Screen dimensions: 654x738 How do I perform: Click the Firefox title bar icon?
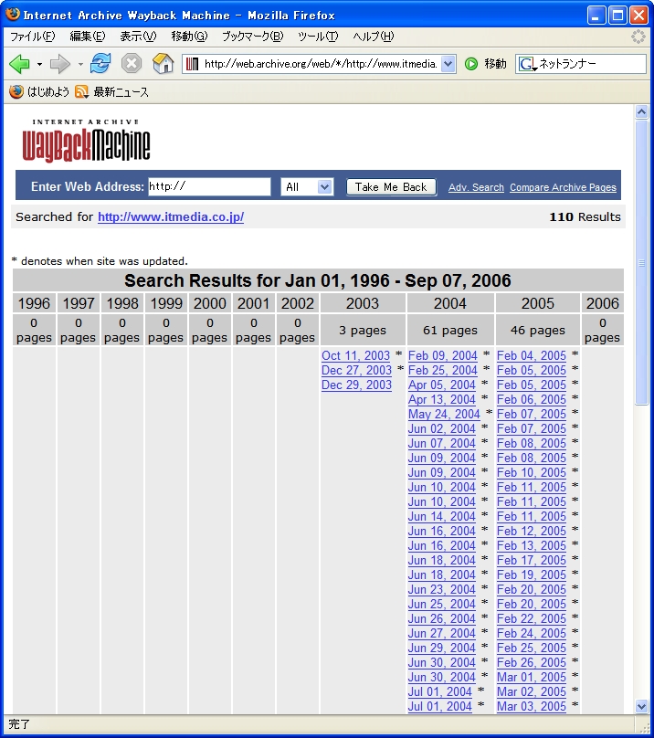tap(13, 14)
